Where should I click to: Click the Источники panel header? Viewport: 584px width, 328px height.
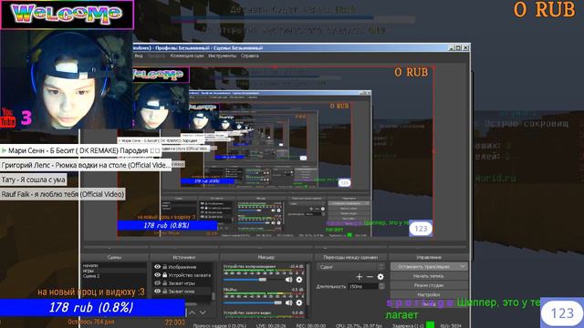[x=184, y=257]
